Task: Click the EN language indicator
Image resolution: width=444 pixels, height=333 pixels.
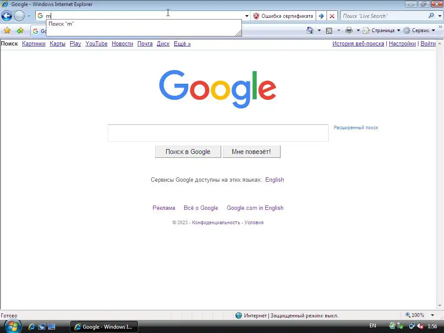Action: 372,326
